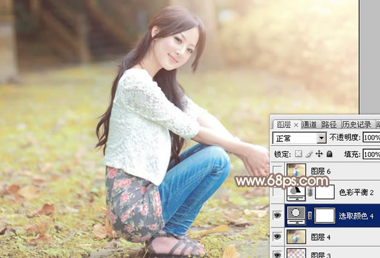The image size is (380, 258).
Task: Select the layer named 色彩平衡 2
Action: click(356, 193)
